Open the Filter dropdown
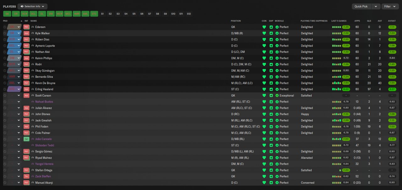 390,6
